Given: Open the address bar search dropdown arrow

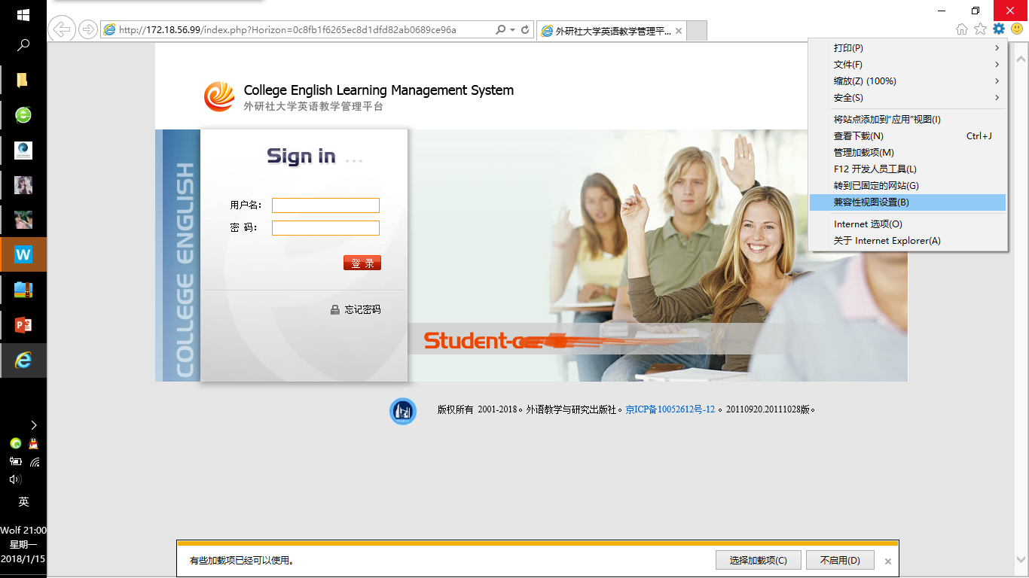Looking at the screenshot, I should 513,30.
